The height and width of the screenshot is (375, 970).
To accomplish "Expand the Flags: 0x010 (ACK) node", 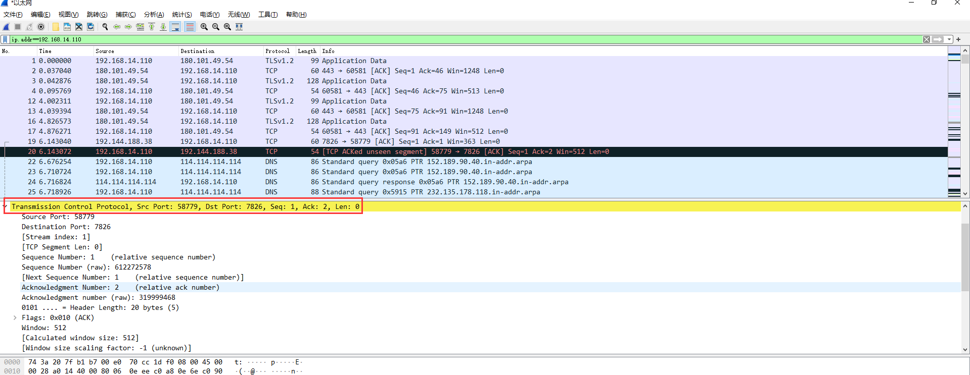I will tap(15, 317).
